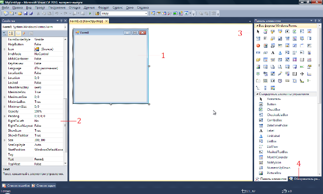Toggle auto-hide pin on the Toolbox panel
The image size is (323, 194).
point(315,21)
